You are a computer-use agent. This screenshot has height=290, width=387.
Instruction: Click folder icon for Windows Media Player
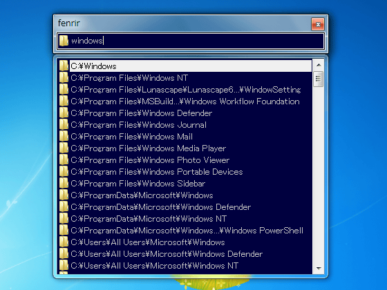coord(64,148)
